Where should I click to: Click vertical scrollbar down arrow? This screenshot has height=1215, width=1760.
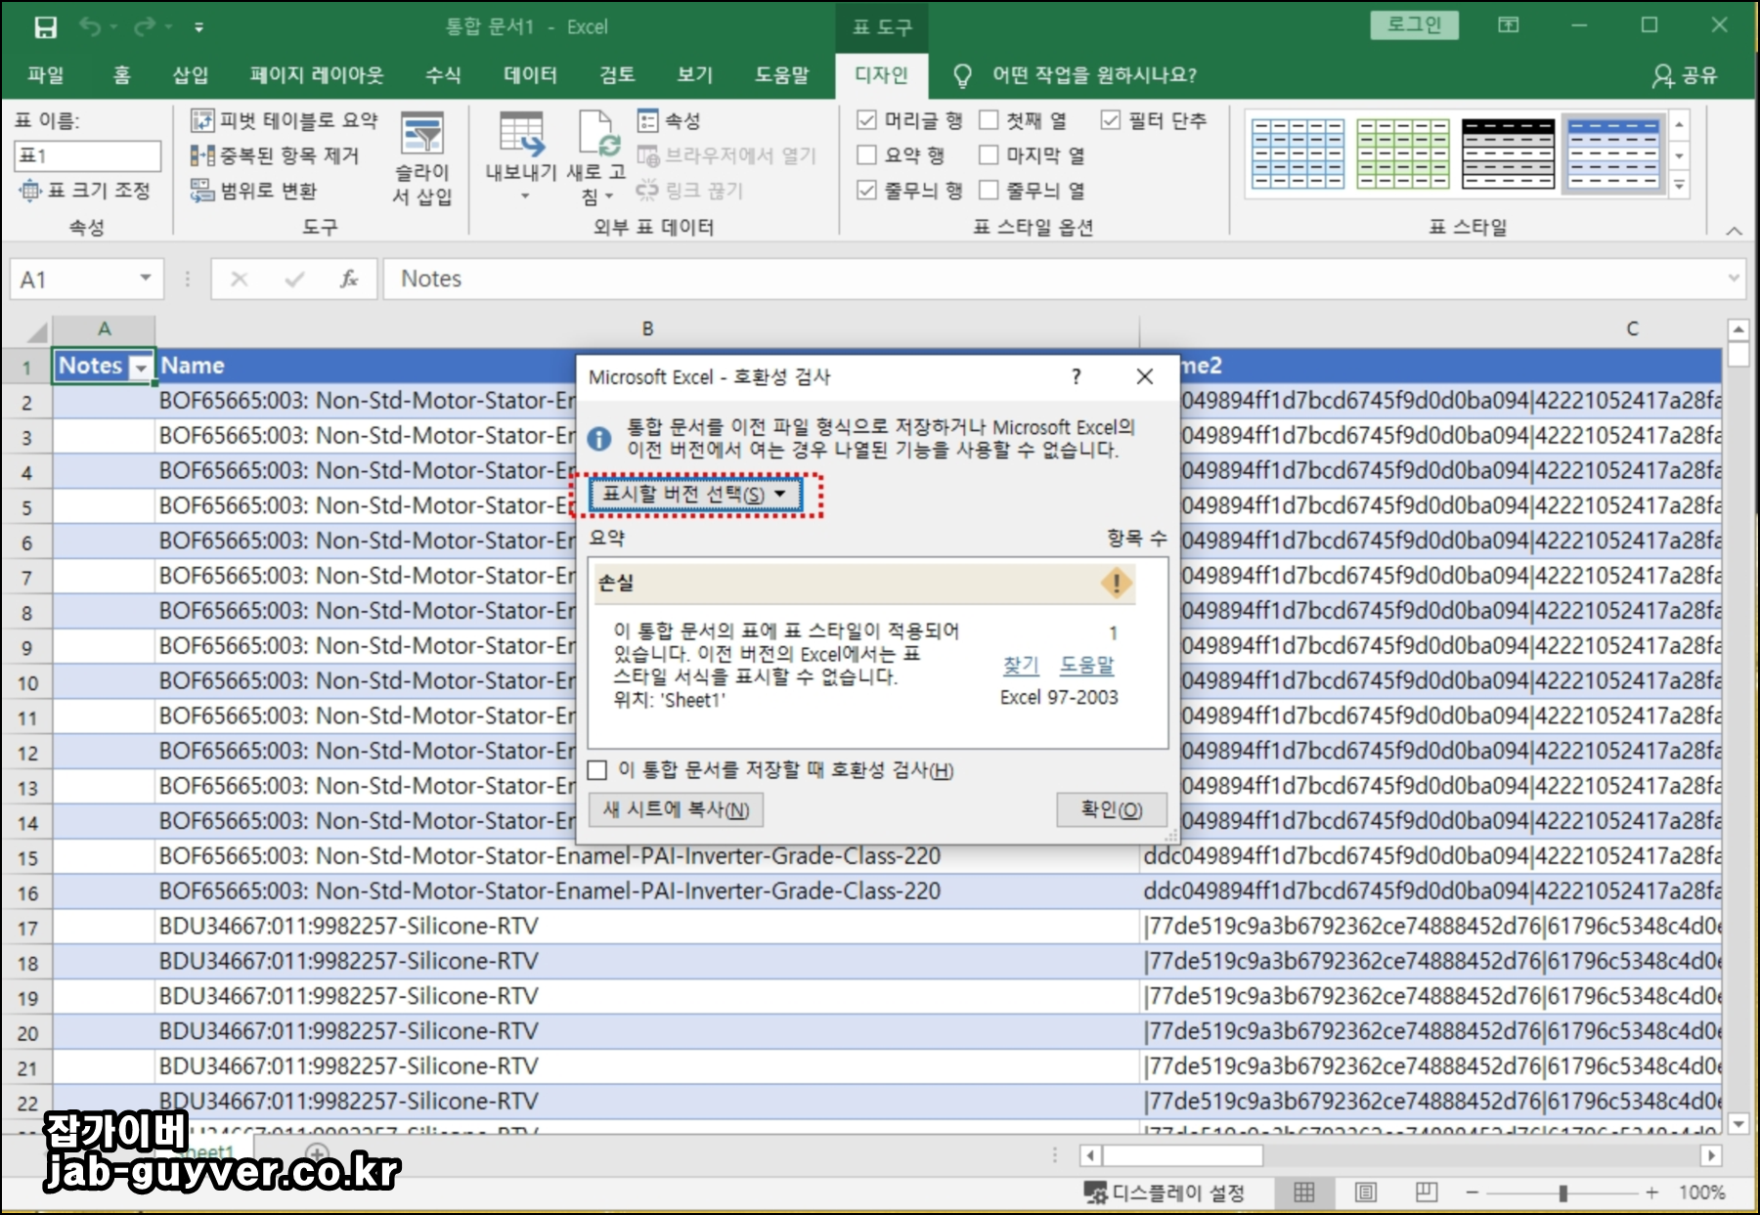(1738, 1123)
